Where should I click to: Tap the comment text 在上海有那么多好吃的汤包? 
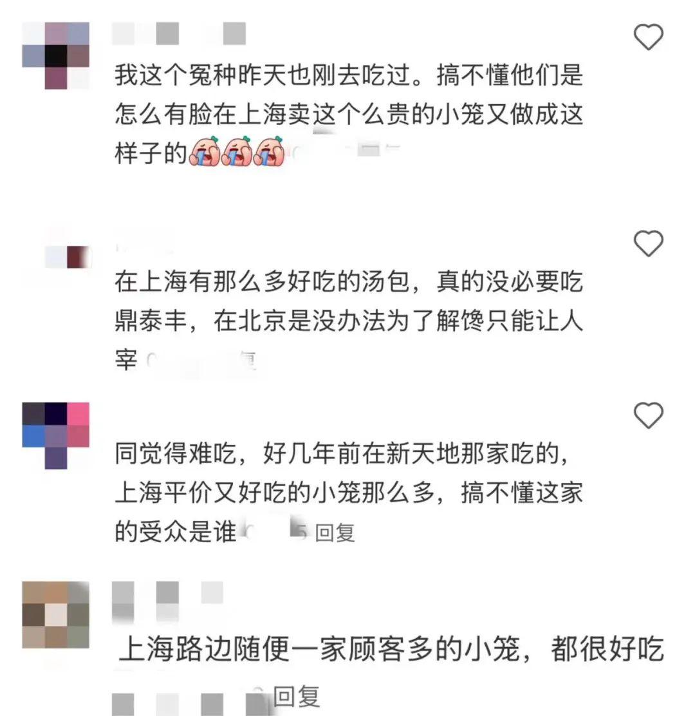(x=262, y=281)
